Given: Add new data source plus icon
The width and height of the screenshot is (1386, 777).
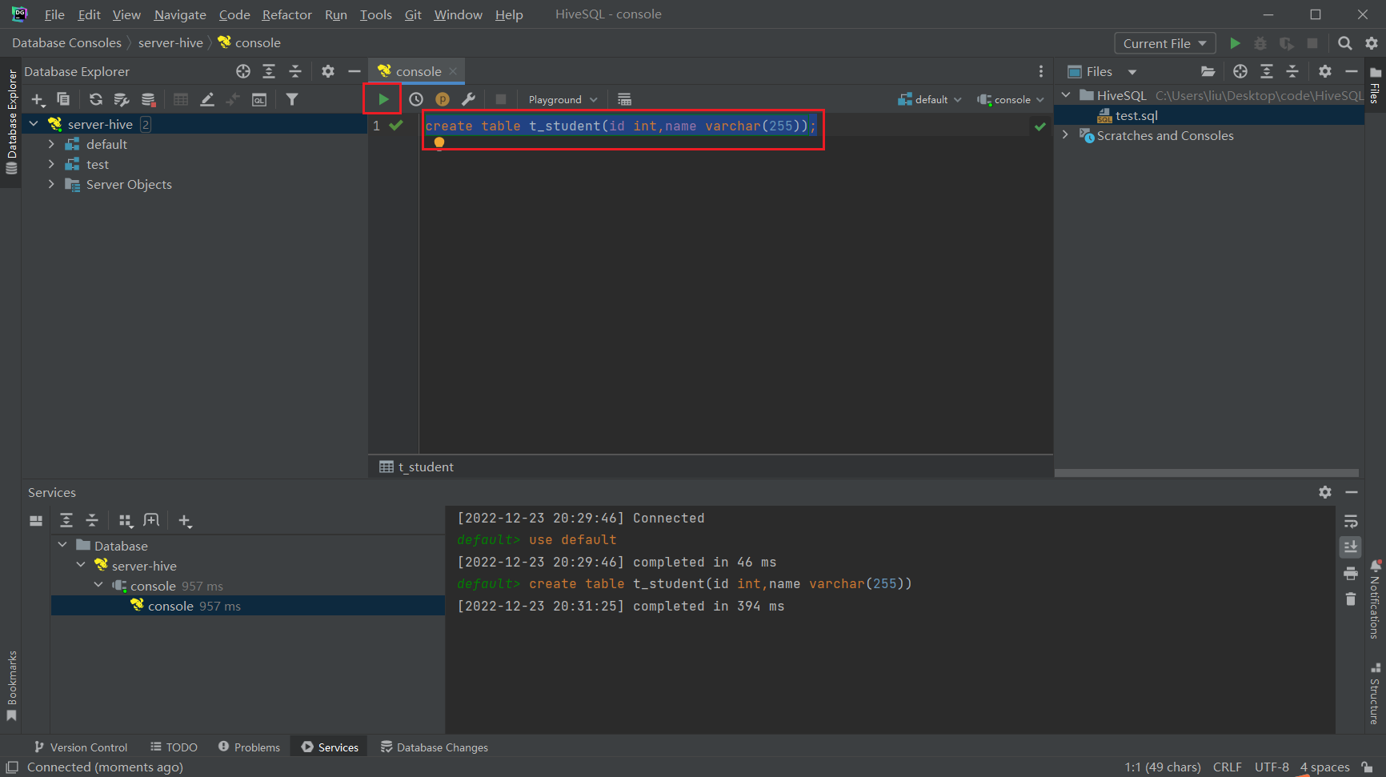Looking at the screenshot, I should pyautogui.click(x=38, y=99).
